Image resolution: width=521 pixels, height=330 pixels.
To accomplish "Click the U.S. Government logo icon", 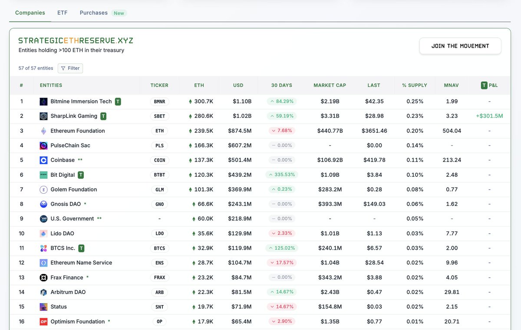I will pyautogui.click(x=43, y=219).
